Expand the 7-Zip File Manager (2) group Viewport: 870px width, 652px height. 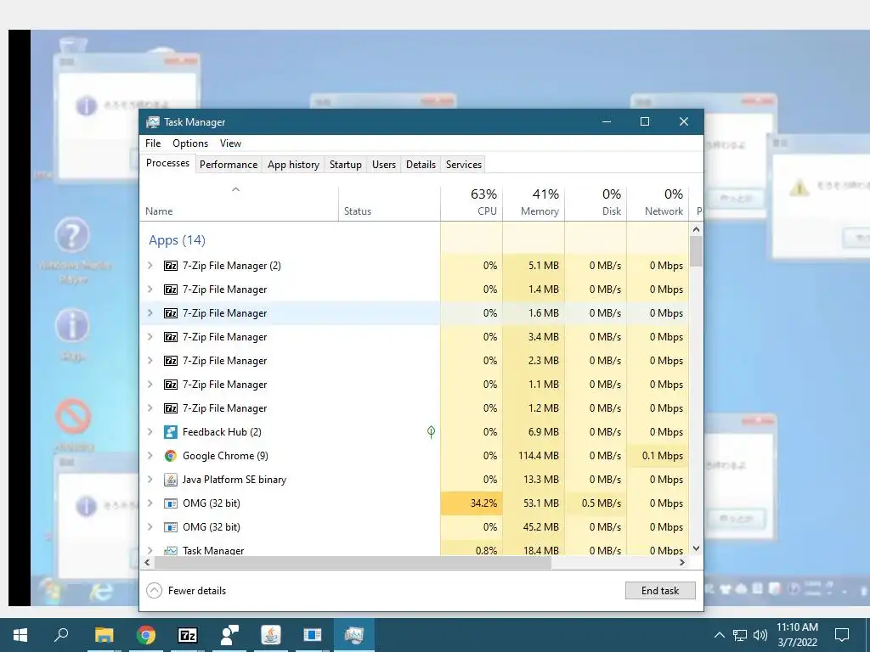tap(150, 266)
